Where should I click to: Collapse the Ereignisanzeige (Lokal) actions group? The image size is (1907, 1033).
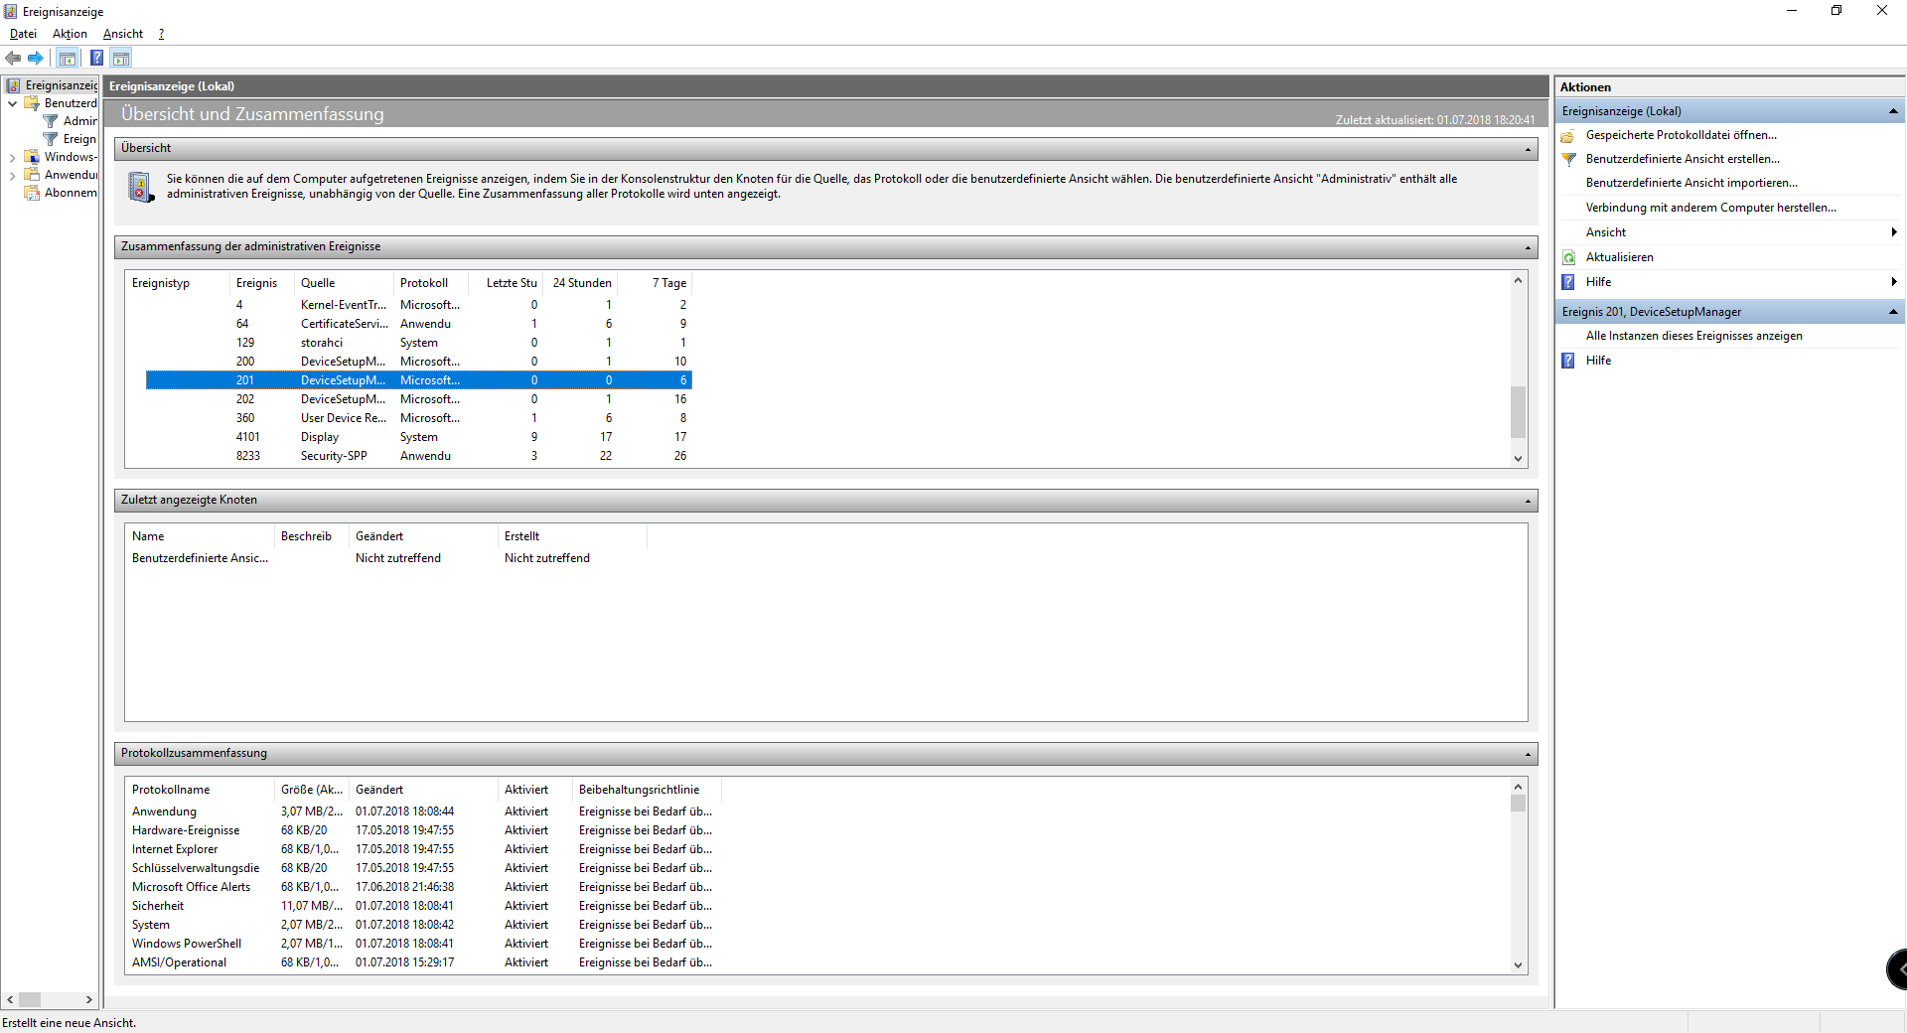tap(1893, 111)
